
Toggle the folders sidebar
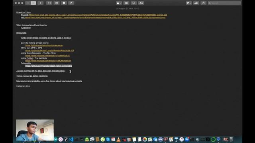click(49, 3)
